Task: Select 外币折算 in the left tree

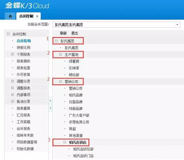Action: (24, 75)
